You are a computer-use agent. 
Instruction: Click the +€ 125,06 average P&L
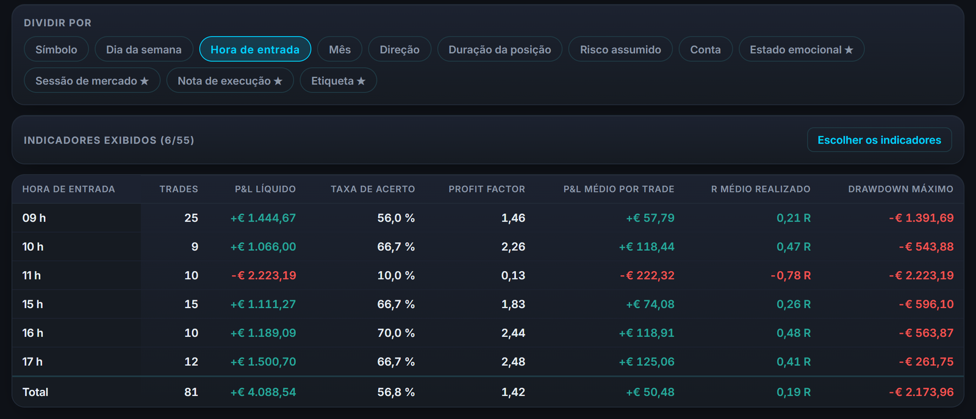click(x=647, y=362)
